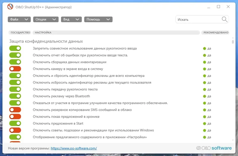Image resolution: width=238 pixels, height=156 pixels.
Task: Enable disabling camera on login screen
Action: (x=15, y=69)
